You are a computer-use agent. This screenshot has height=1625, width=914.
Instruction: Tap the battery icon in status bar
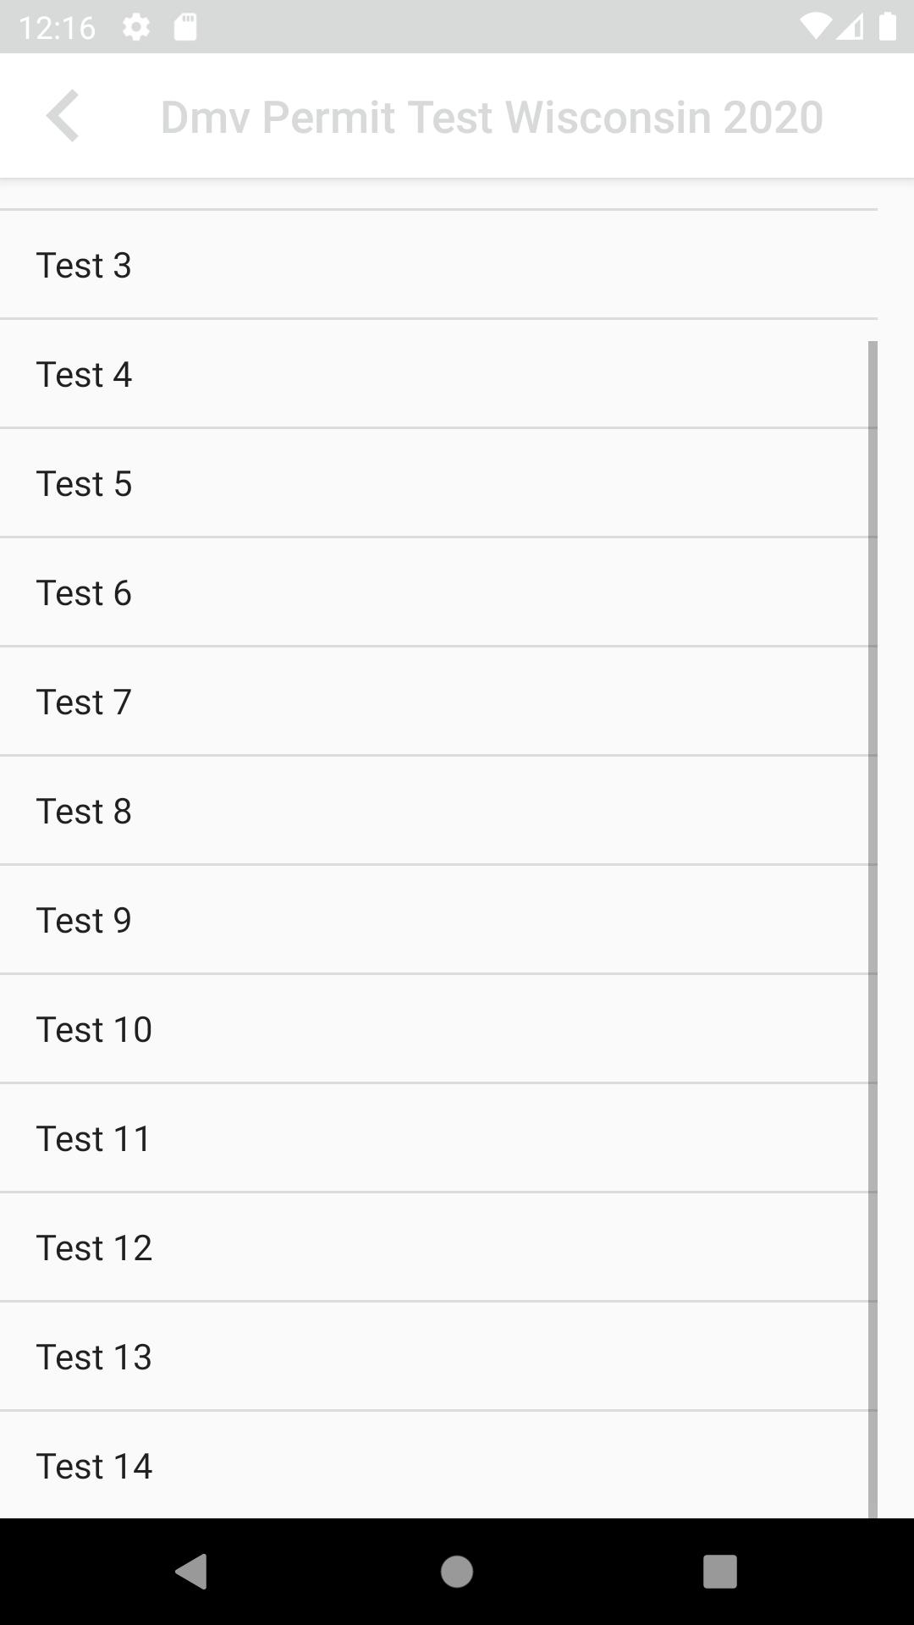(x=887, y=27)
